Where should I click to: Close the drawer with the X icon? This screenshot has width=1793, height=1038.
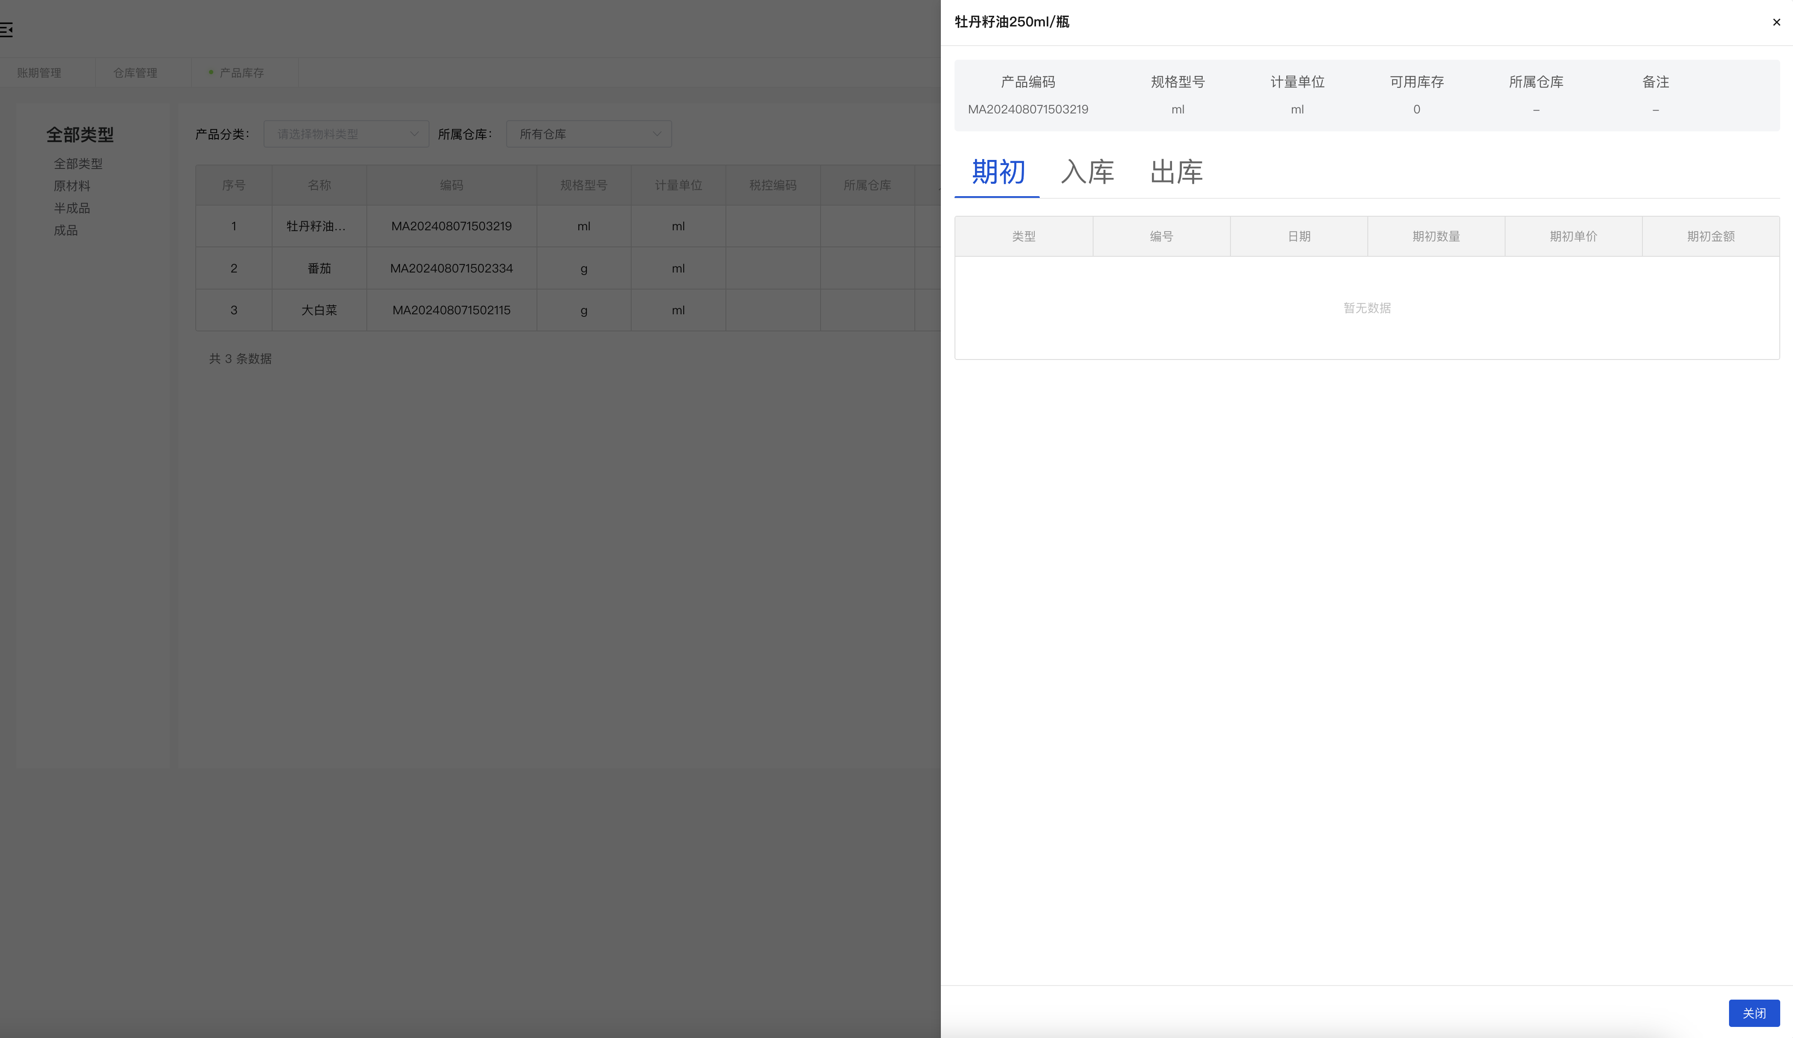tap(1776, 22)
